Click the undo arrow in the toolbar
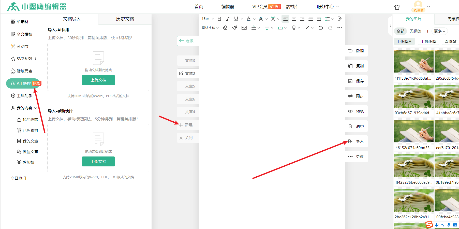 321,28
